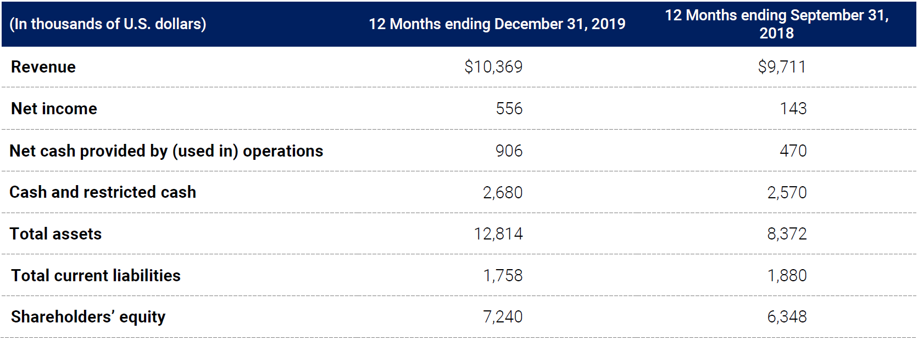Image resolution: width=918 pixels, height=340 pixels.
Task: Select the "Net cash provided by (used in) operations" label
Action: [166, 151]
